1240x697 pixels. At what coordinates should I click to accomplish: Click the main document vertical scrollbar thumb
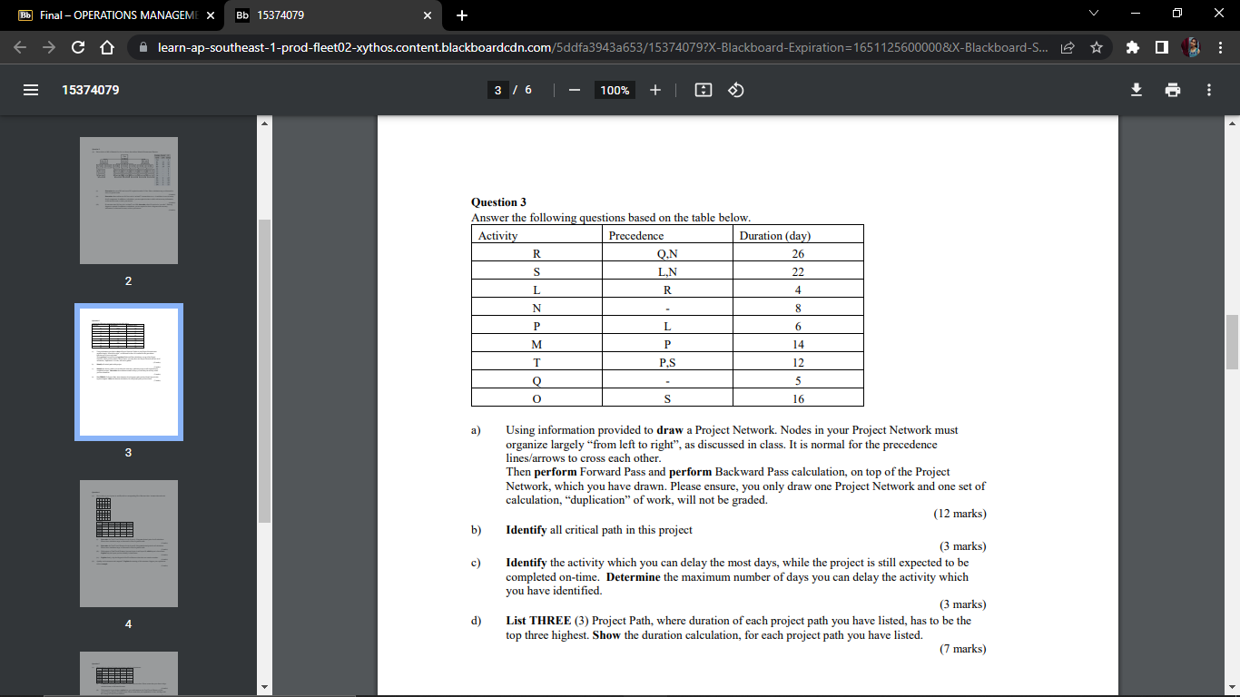click(1232, 342)
